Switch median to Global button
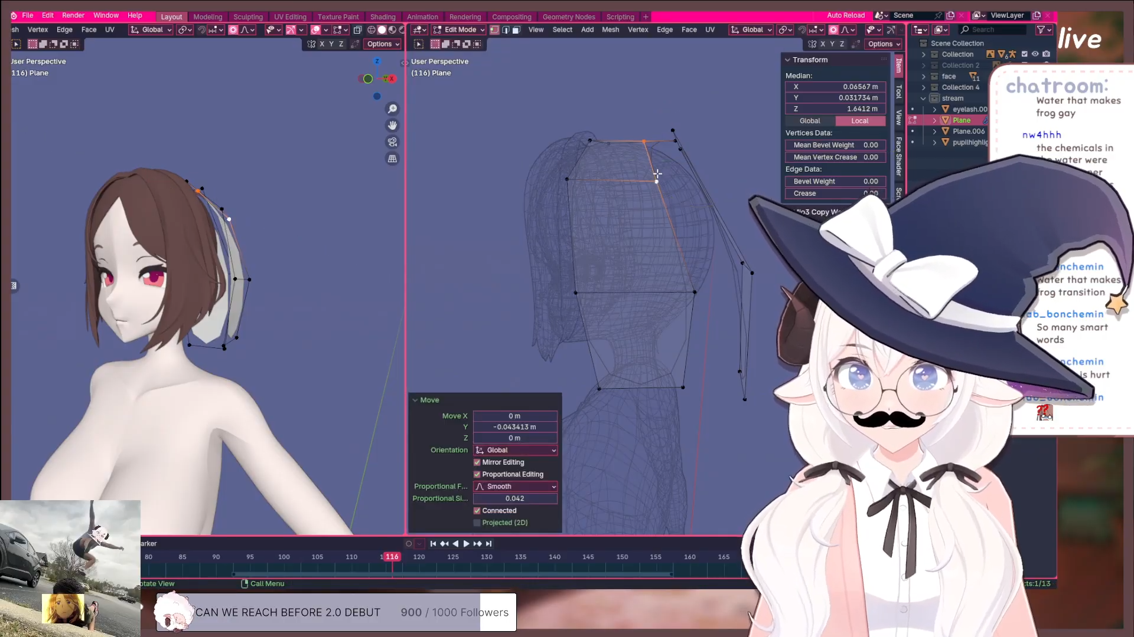1134x637 pixels. 810,121
